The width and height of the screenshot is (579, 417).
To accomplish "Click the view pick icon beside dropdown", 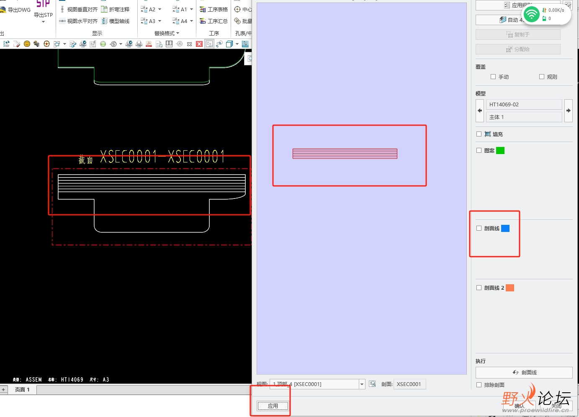I will [x=372, y=384].
